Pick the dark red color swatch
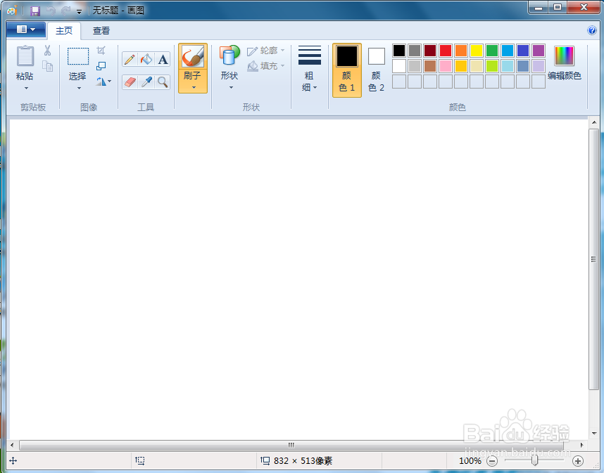 point(430,51)
